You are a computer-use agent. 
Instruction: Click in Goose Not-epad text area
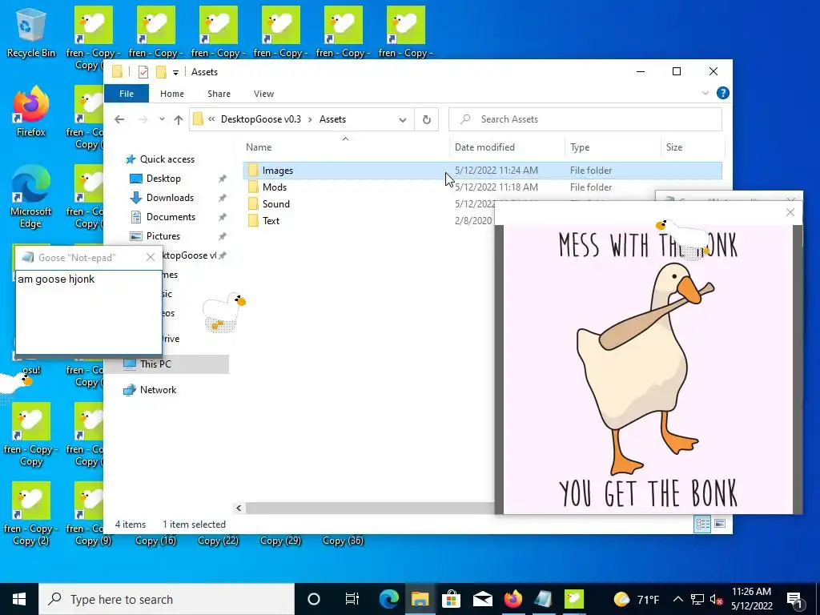coord(88,312)
